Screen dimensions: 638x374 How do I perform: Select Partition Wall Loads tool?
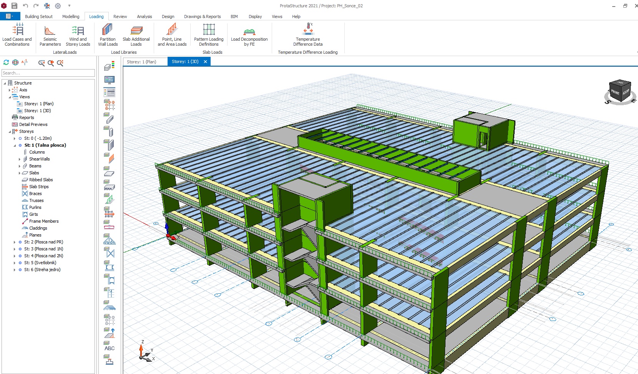[108, 35]
